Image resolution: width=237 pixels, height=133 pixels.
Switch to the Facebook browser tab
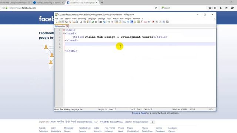pyautogui.click(x=82, y=3)
